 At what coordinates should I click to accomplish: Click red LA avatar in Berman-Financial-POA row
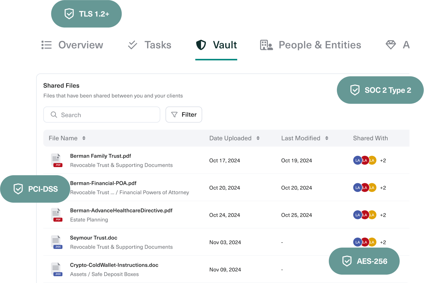(365, 188)
